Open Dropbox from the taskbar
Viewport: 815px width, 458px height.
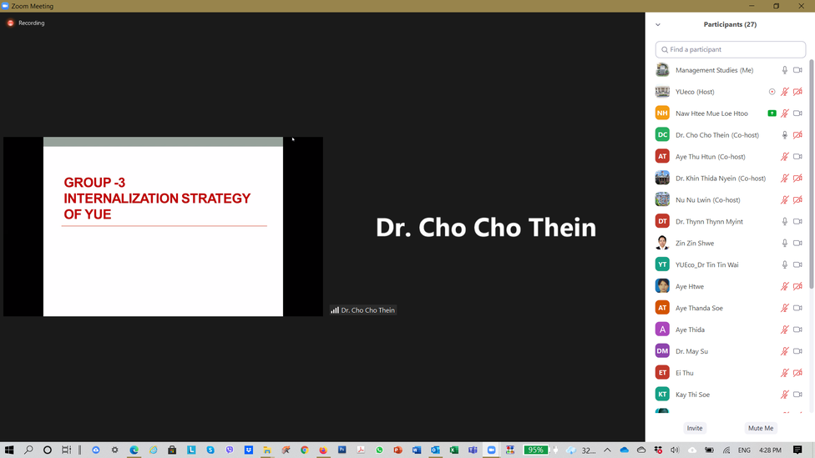pos(249,450)
